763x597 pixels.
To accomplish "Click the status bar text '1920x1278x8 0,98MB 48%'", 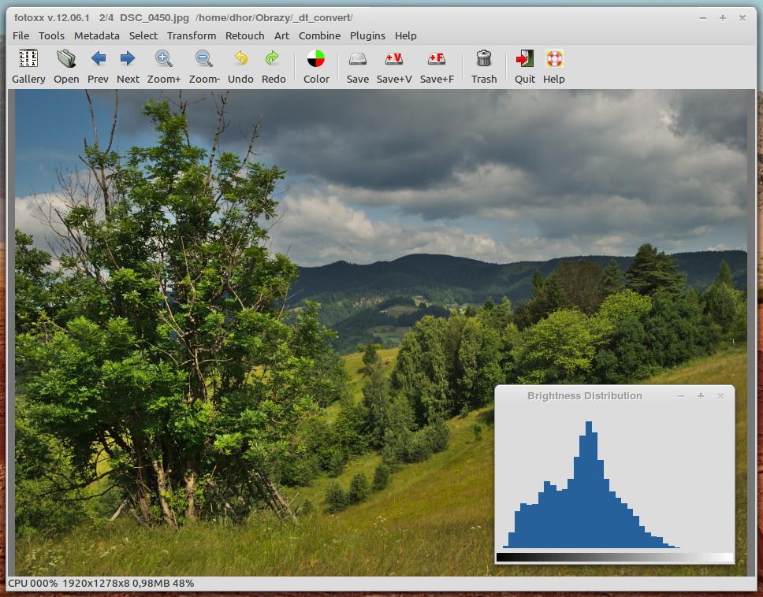I will [x=128, y=583].
